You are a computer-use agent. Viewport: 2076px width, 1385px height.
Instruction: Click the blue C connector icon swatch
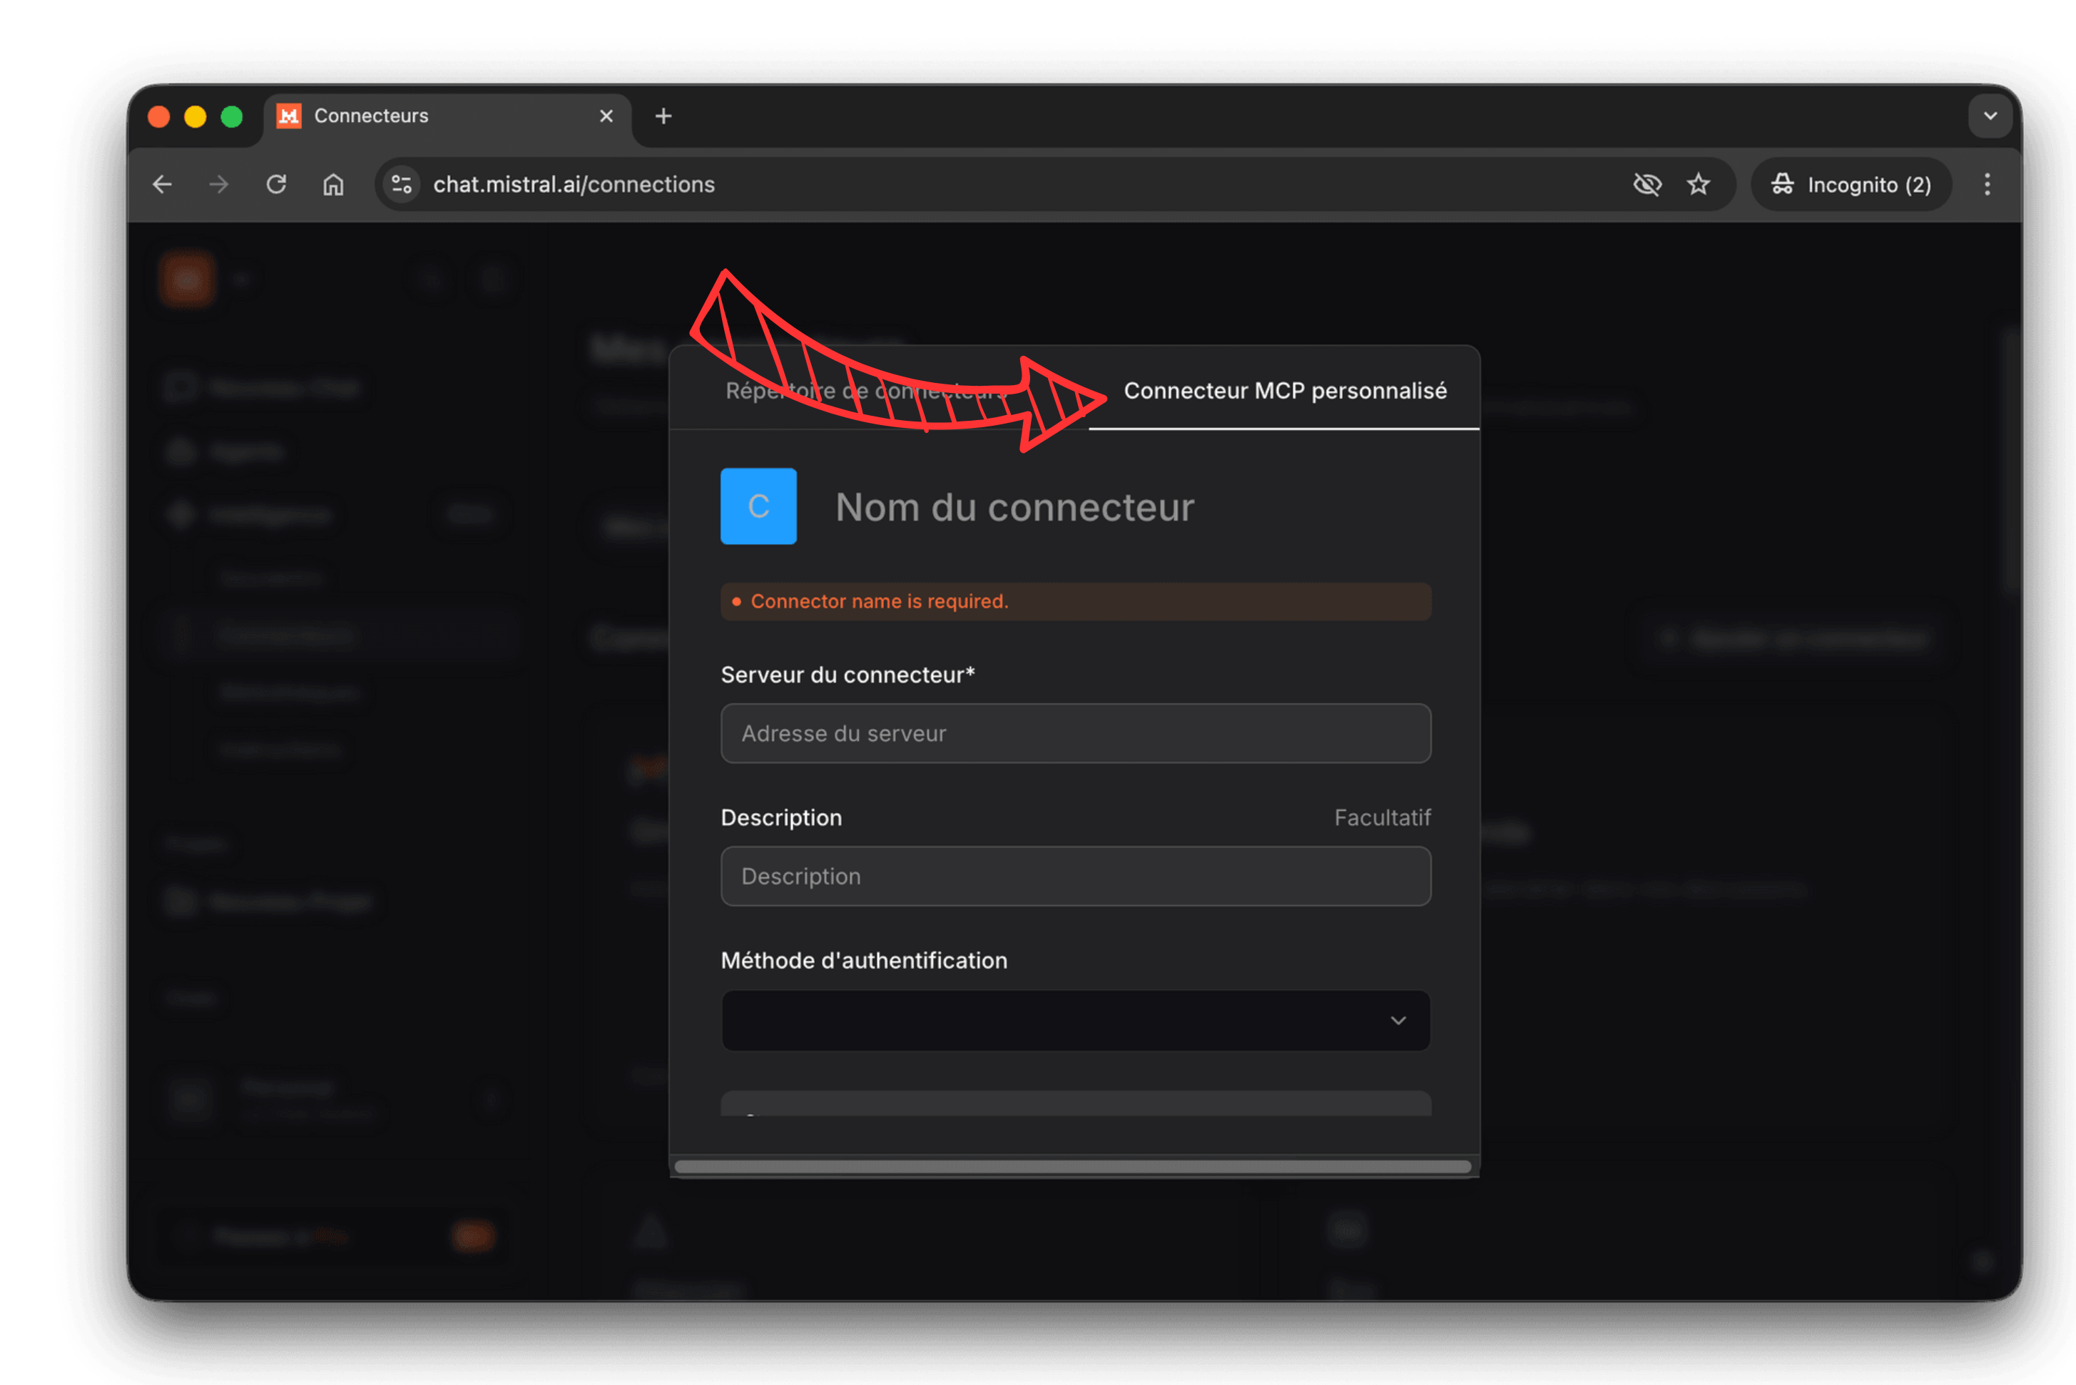(x=758, y=506)
